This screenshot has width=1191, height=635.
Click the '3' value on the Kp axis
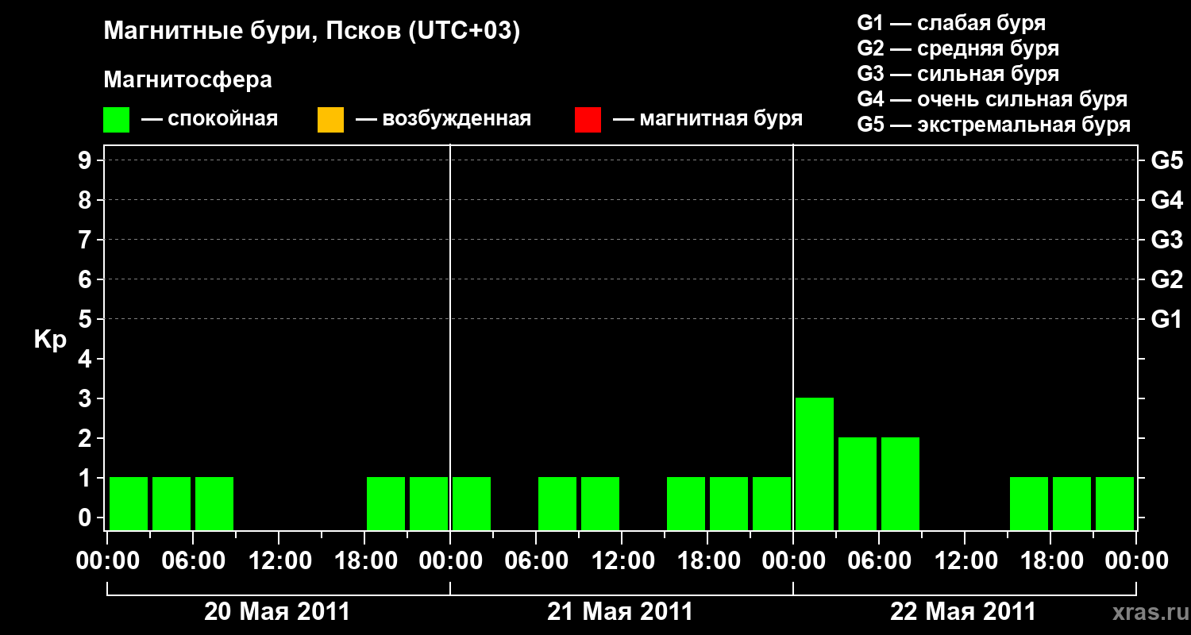click(x=87, y=398)
